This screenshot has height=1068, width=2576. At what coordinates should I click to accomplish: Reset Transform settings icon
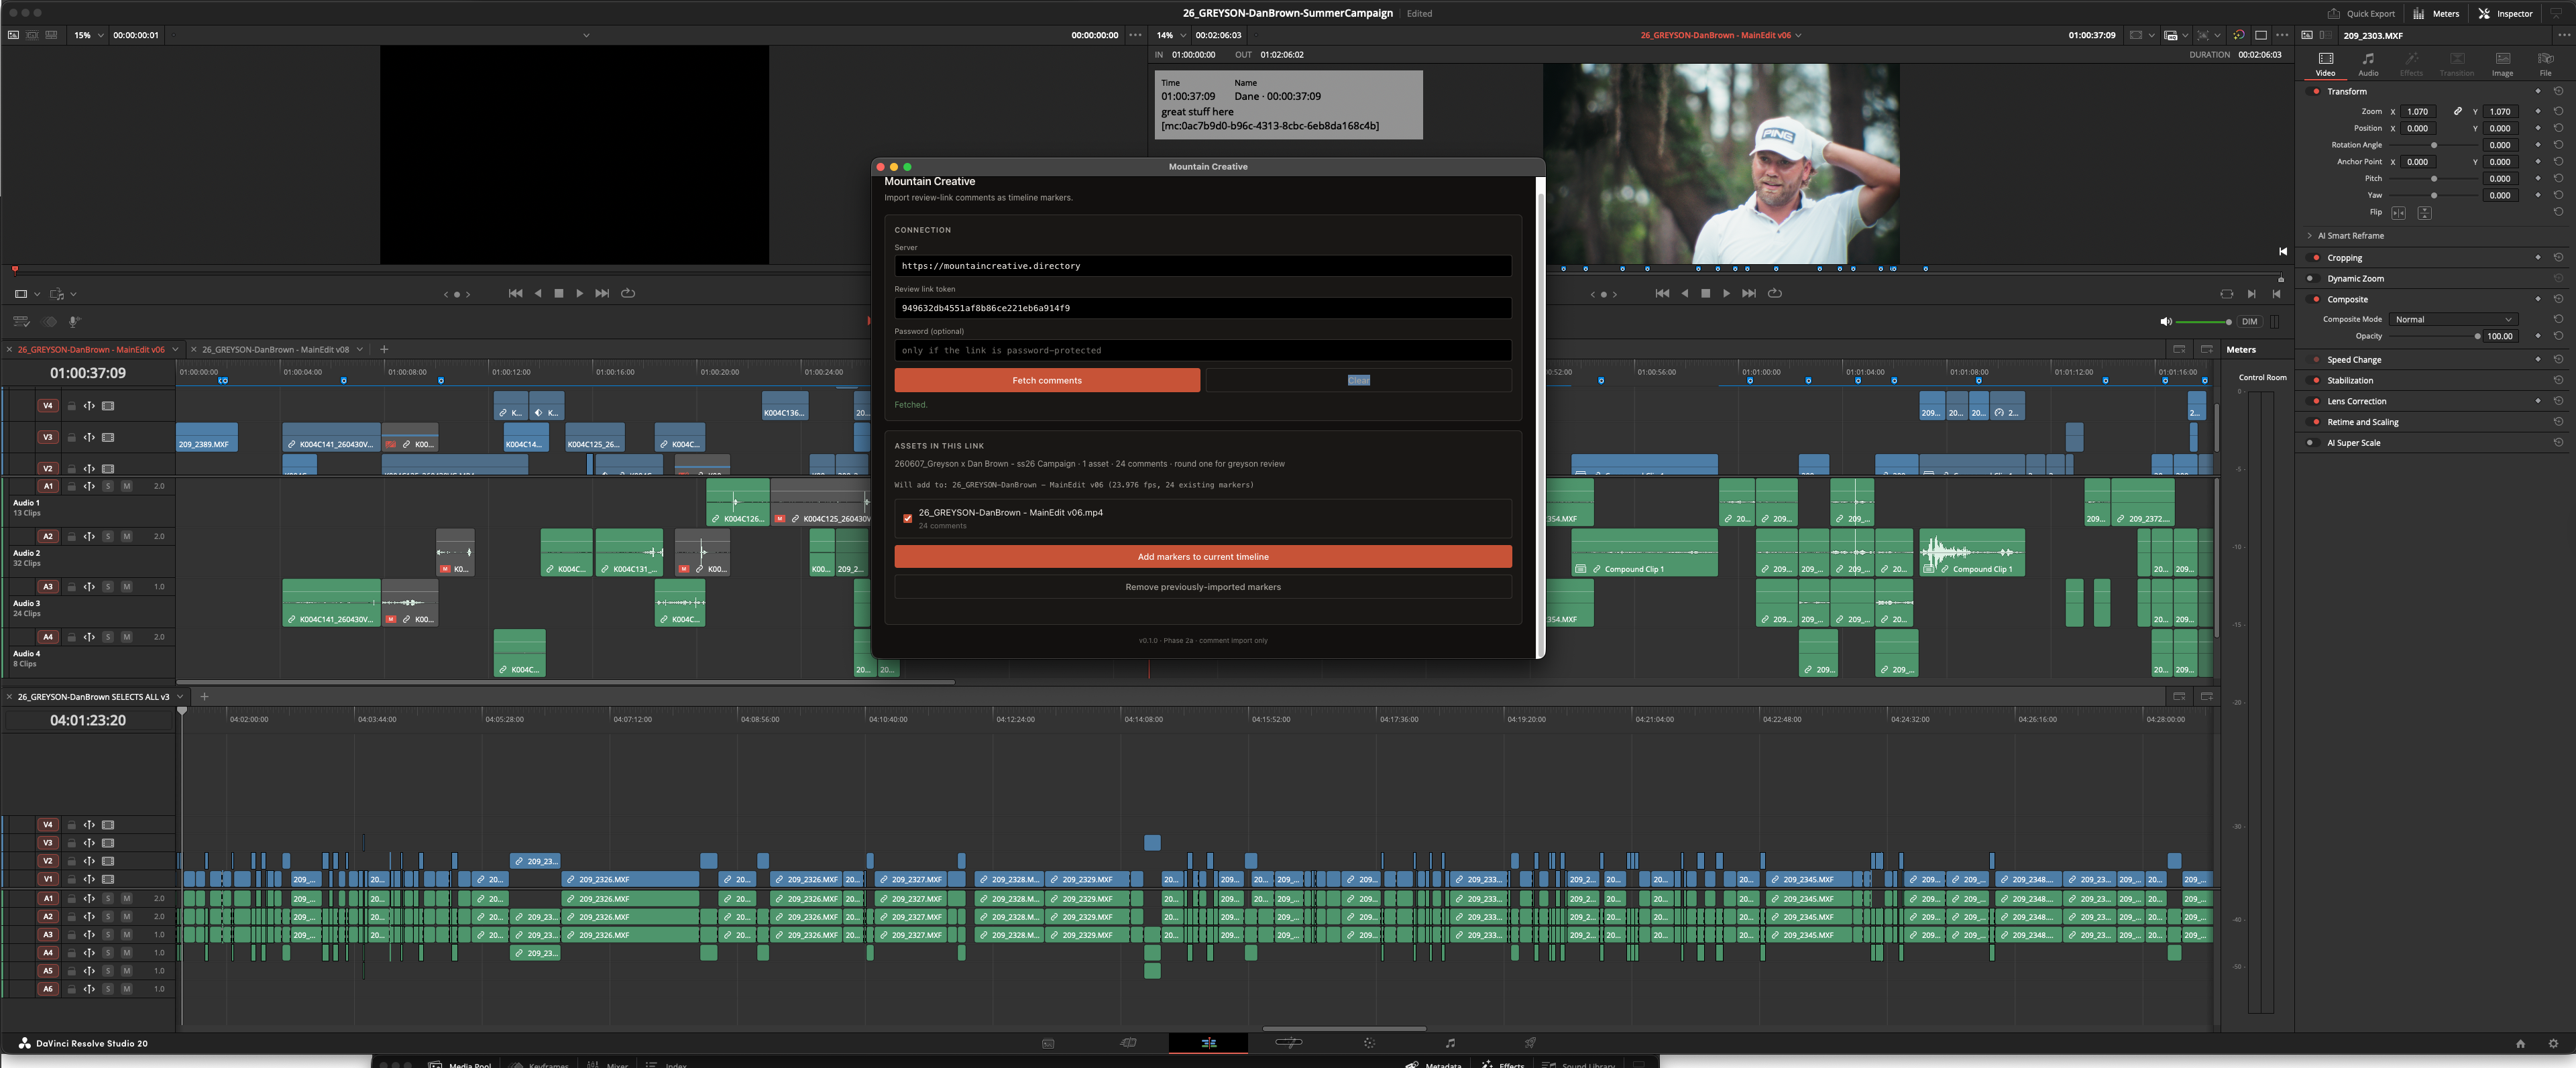pos(2558,91)
